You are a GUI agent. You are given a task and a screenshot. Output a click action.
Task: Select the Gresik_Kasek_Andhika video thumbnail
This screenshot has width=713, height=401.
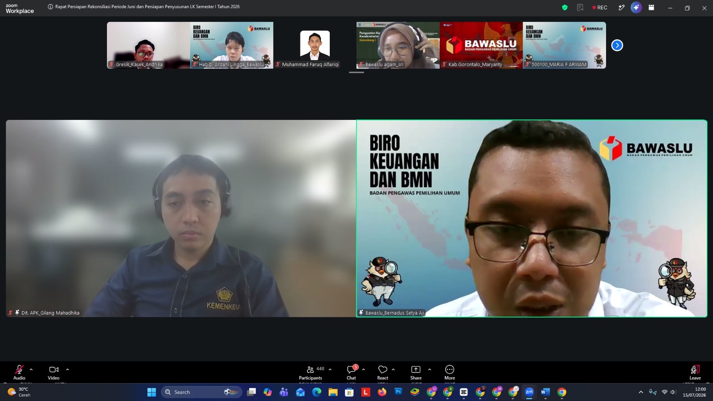[148, 45]
